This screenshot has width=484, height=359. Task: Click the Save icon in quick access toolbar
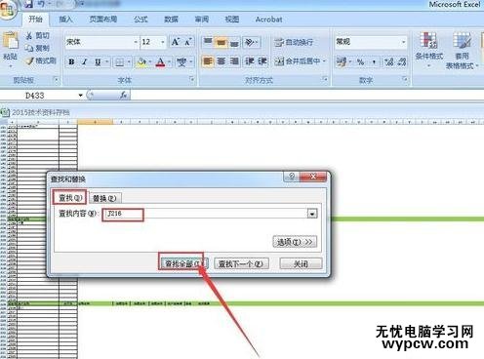[x=28, y=4]
